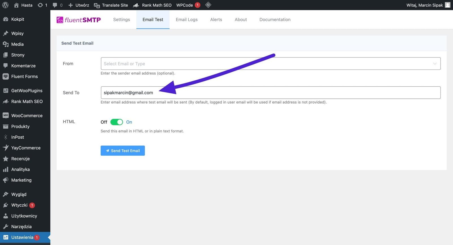Select the On label for HTML

129,122
